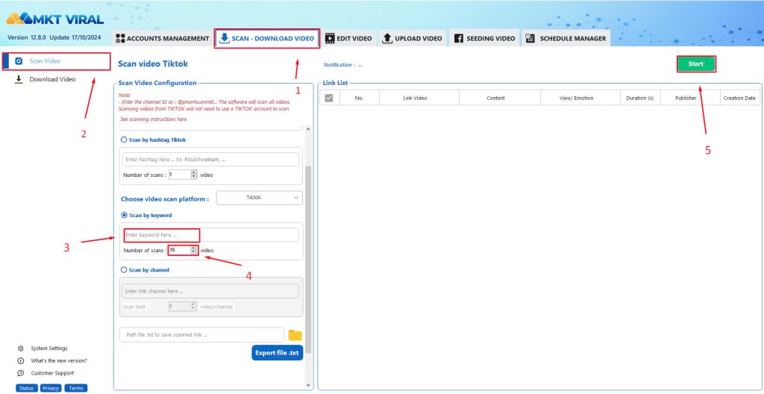Screen dimensions: 764x394
Task: Click the Scan limit stepper arrows
Action: click(x=193, y=307)
